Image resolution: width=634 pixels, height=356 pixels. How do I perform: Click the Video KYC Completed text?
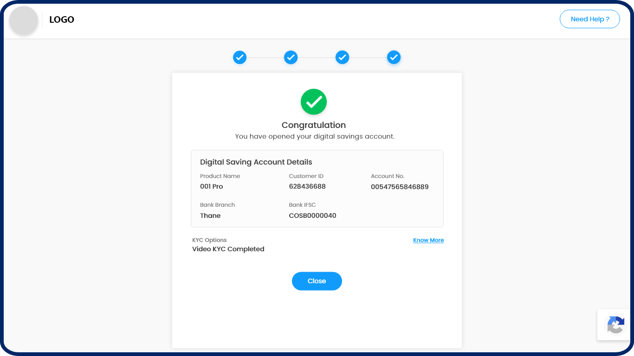pos(228,249)
